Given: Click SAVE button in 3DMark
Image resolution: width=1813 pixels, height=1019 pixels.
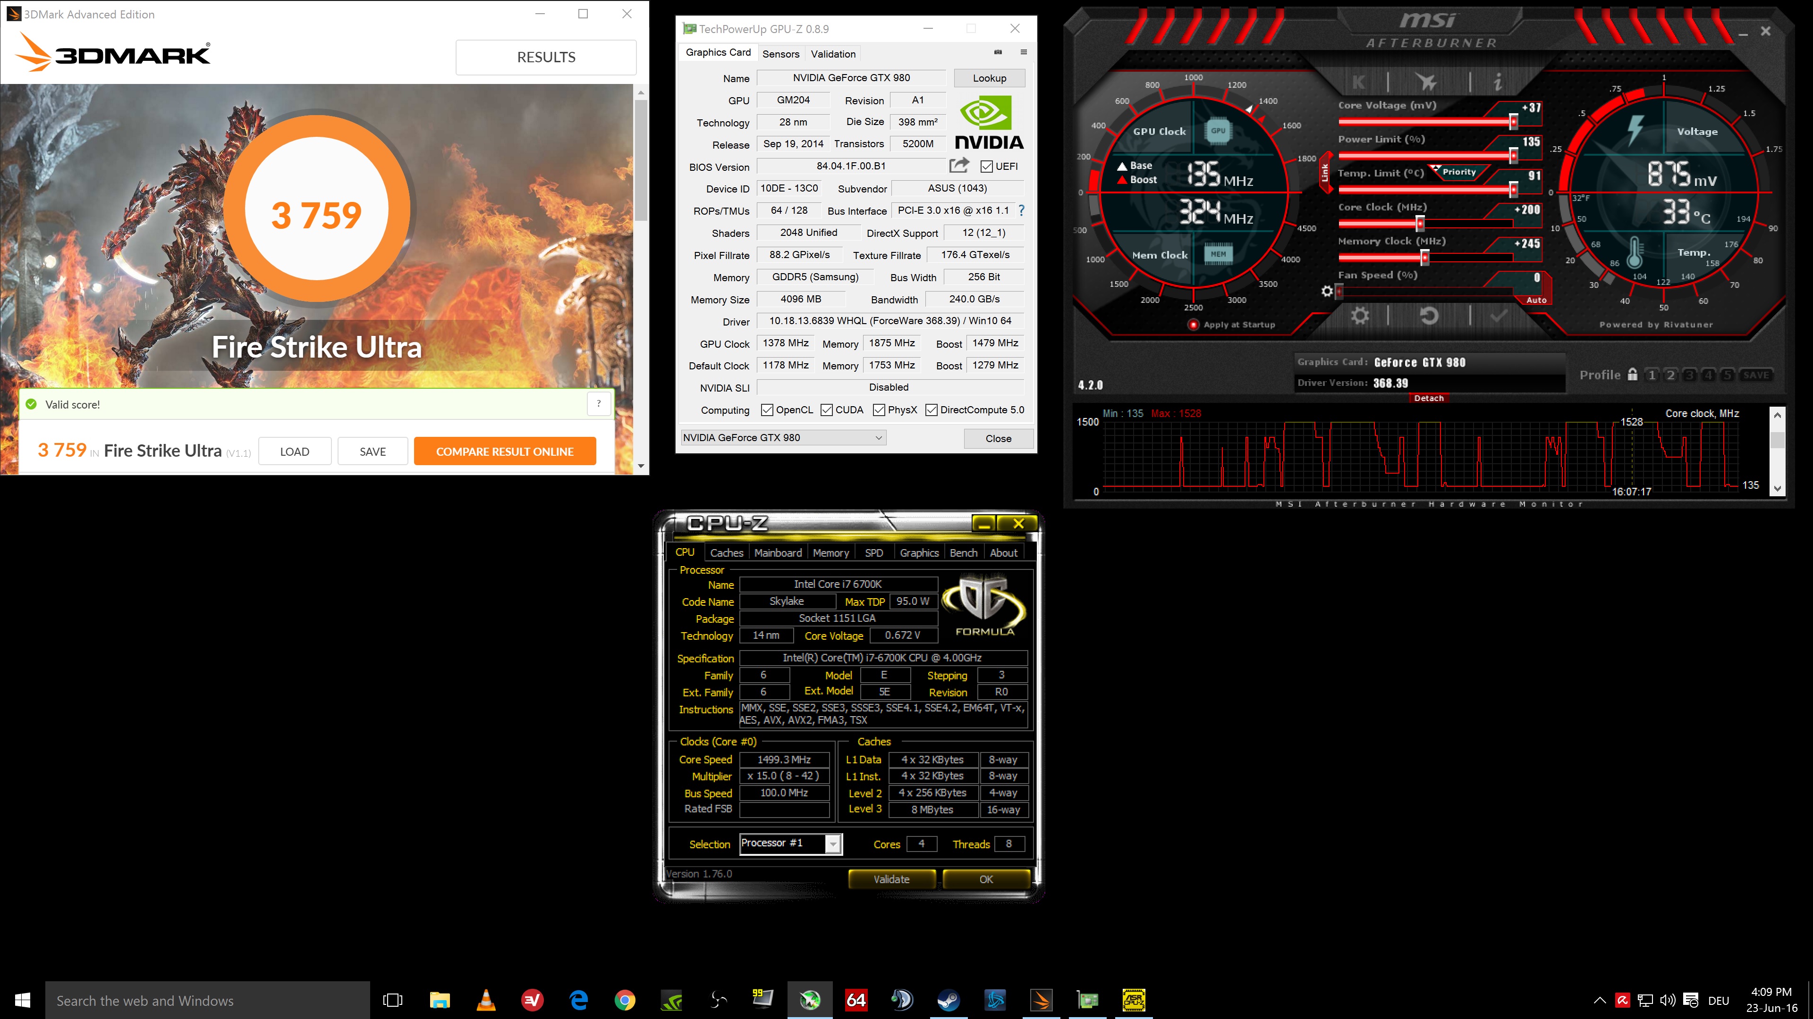Looking at the screenshot, I should 373,451.
